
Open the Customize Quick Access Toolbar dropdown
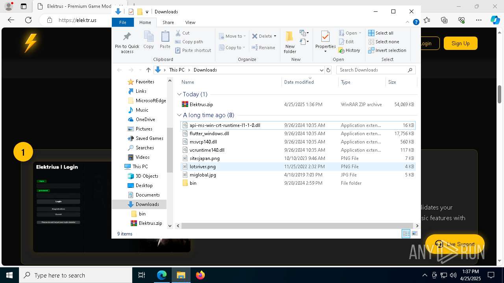click(147, 12)
